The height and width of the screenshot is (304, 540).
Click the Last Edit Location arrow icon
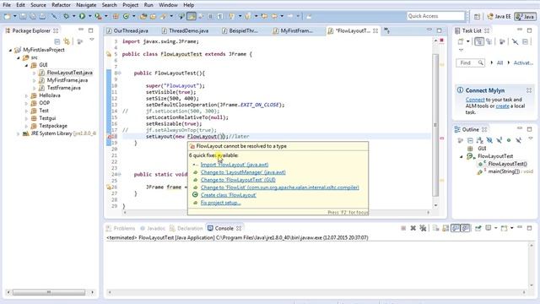(x=264, y=16)
